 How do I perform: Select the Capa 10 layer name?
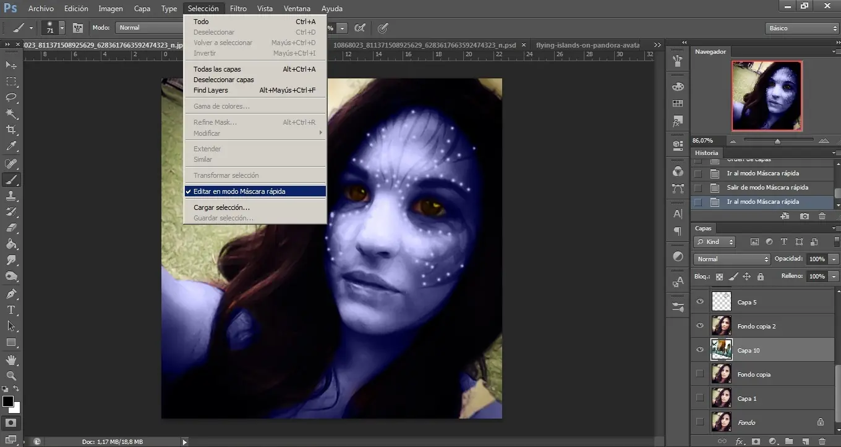[x=748, y=351]
